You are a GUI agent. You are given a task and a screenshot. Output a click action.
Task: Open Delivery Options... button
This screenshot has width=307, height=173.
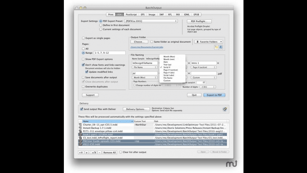pyautogui.click(x=136, y=109)
